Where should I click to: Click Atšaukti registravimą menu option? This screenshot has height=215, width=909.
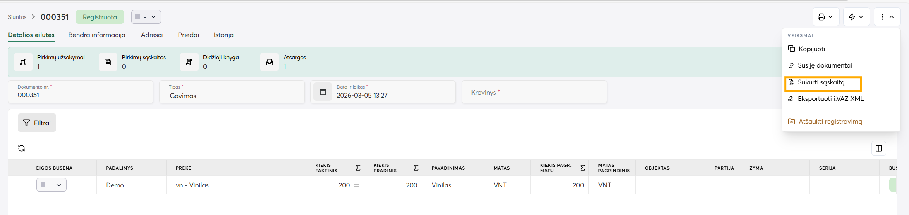coord(830,122)
